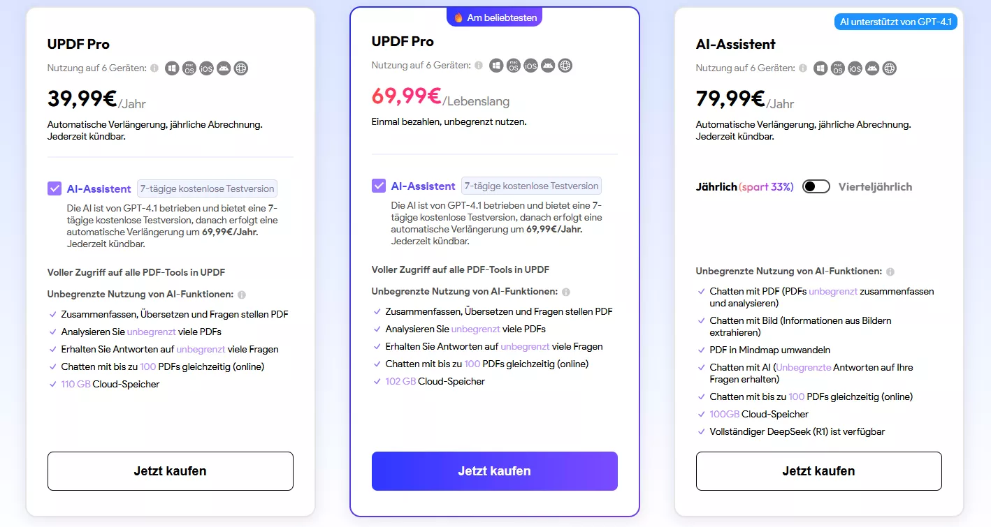The height and width of the screenshot is (527, 991).
Task: Click Jetzt kaufen in the AI-Assistent card
Action: point(818,471)
